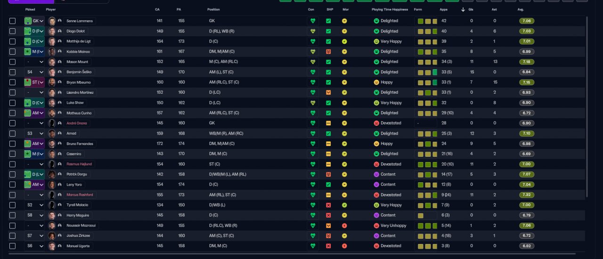Click the sort arrow beside the Apps column
This screenshot has height=259, width=603.
(x=463, y=9)
